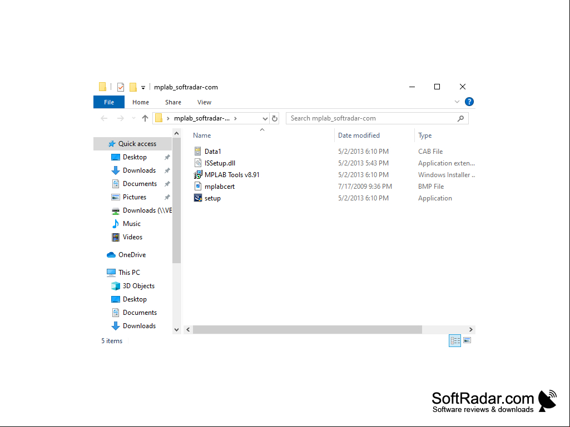This screenshot has height=427, width=570.
Task: Click the mplabcert BMP file icon
Action: [198, 186]
